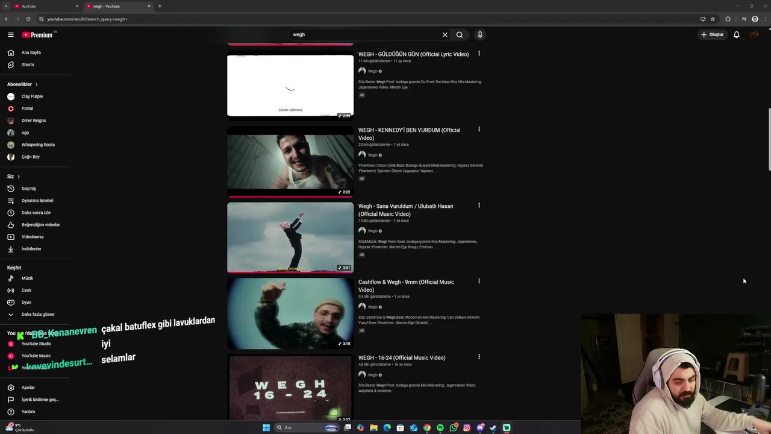
Task: Click title Wegh - Sana Vuruldum / Ulubatlı Hasan
Action: pos(406,210)
